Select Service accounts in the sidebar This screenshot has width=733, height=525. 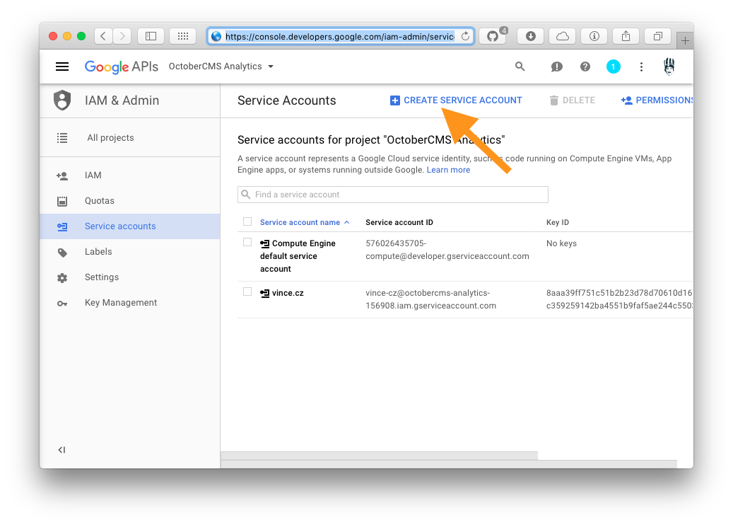[x=129, y=226]
